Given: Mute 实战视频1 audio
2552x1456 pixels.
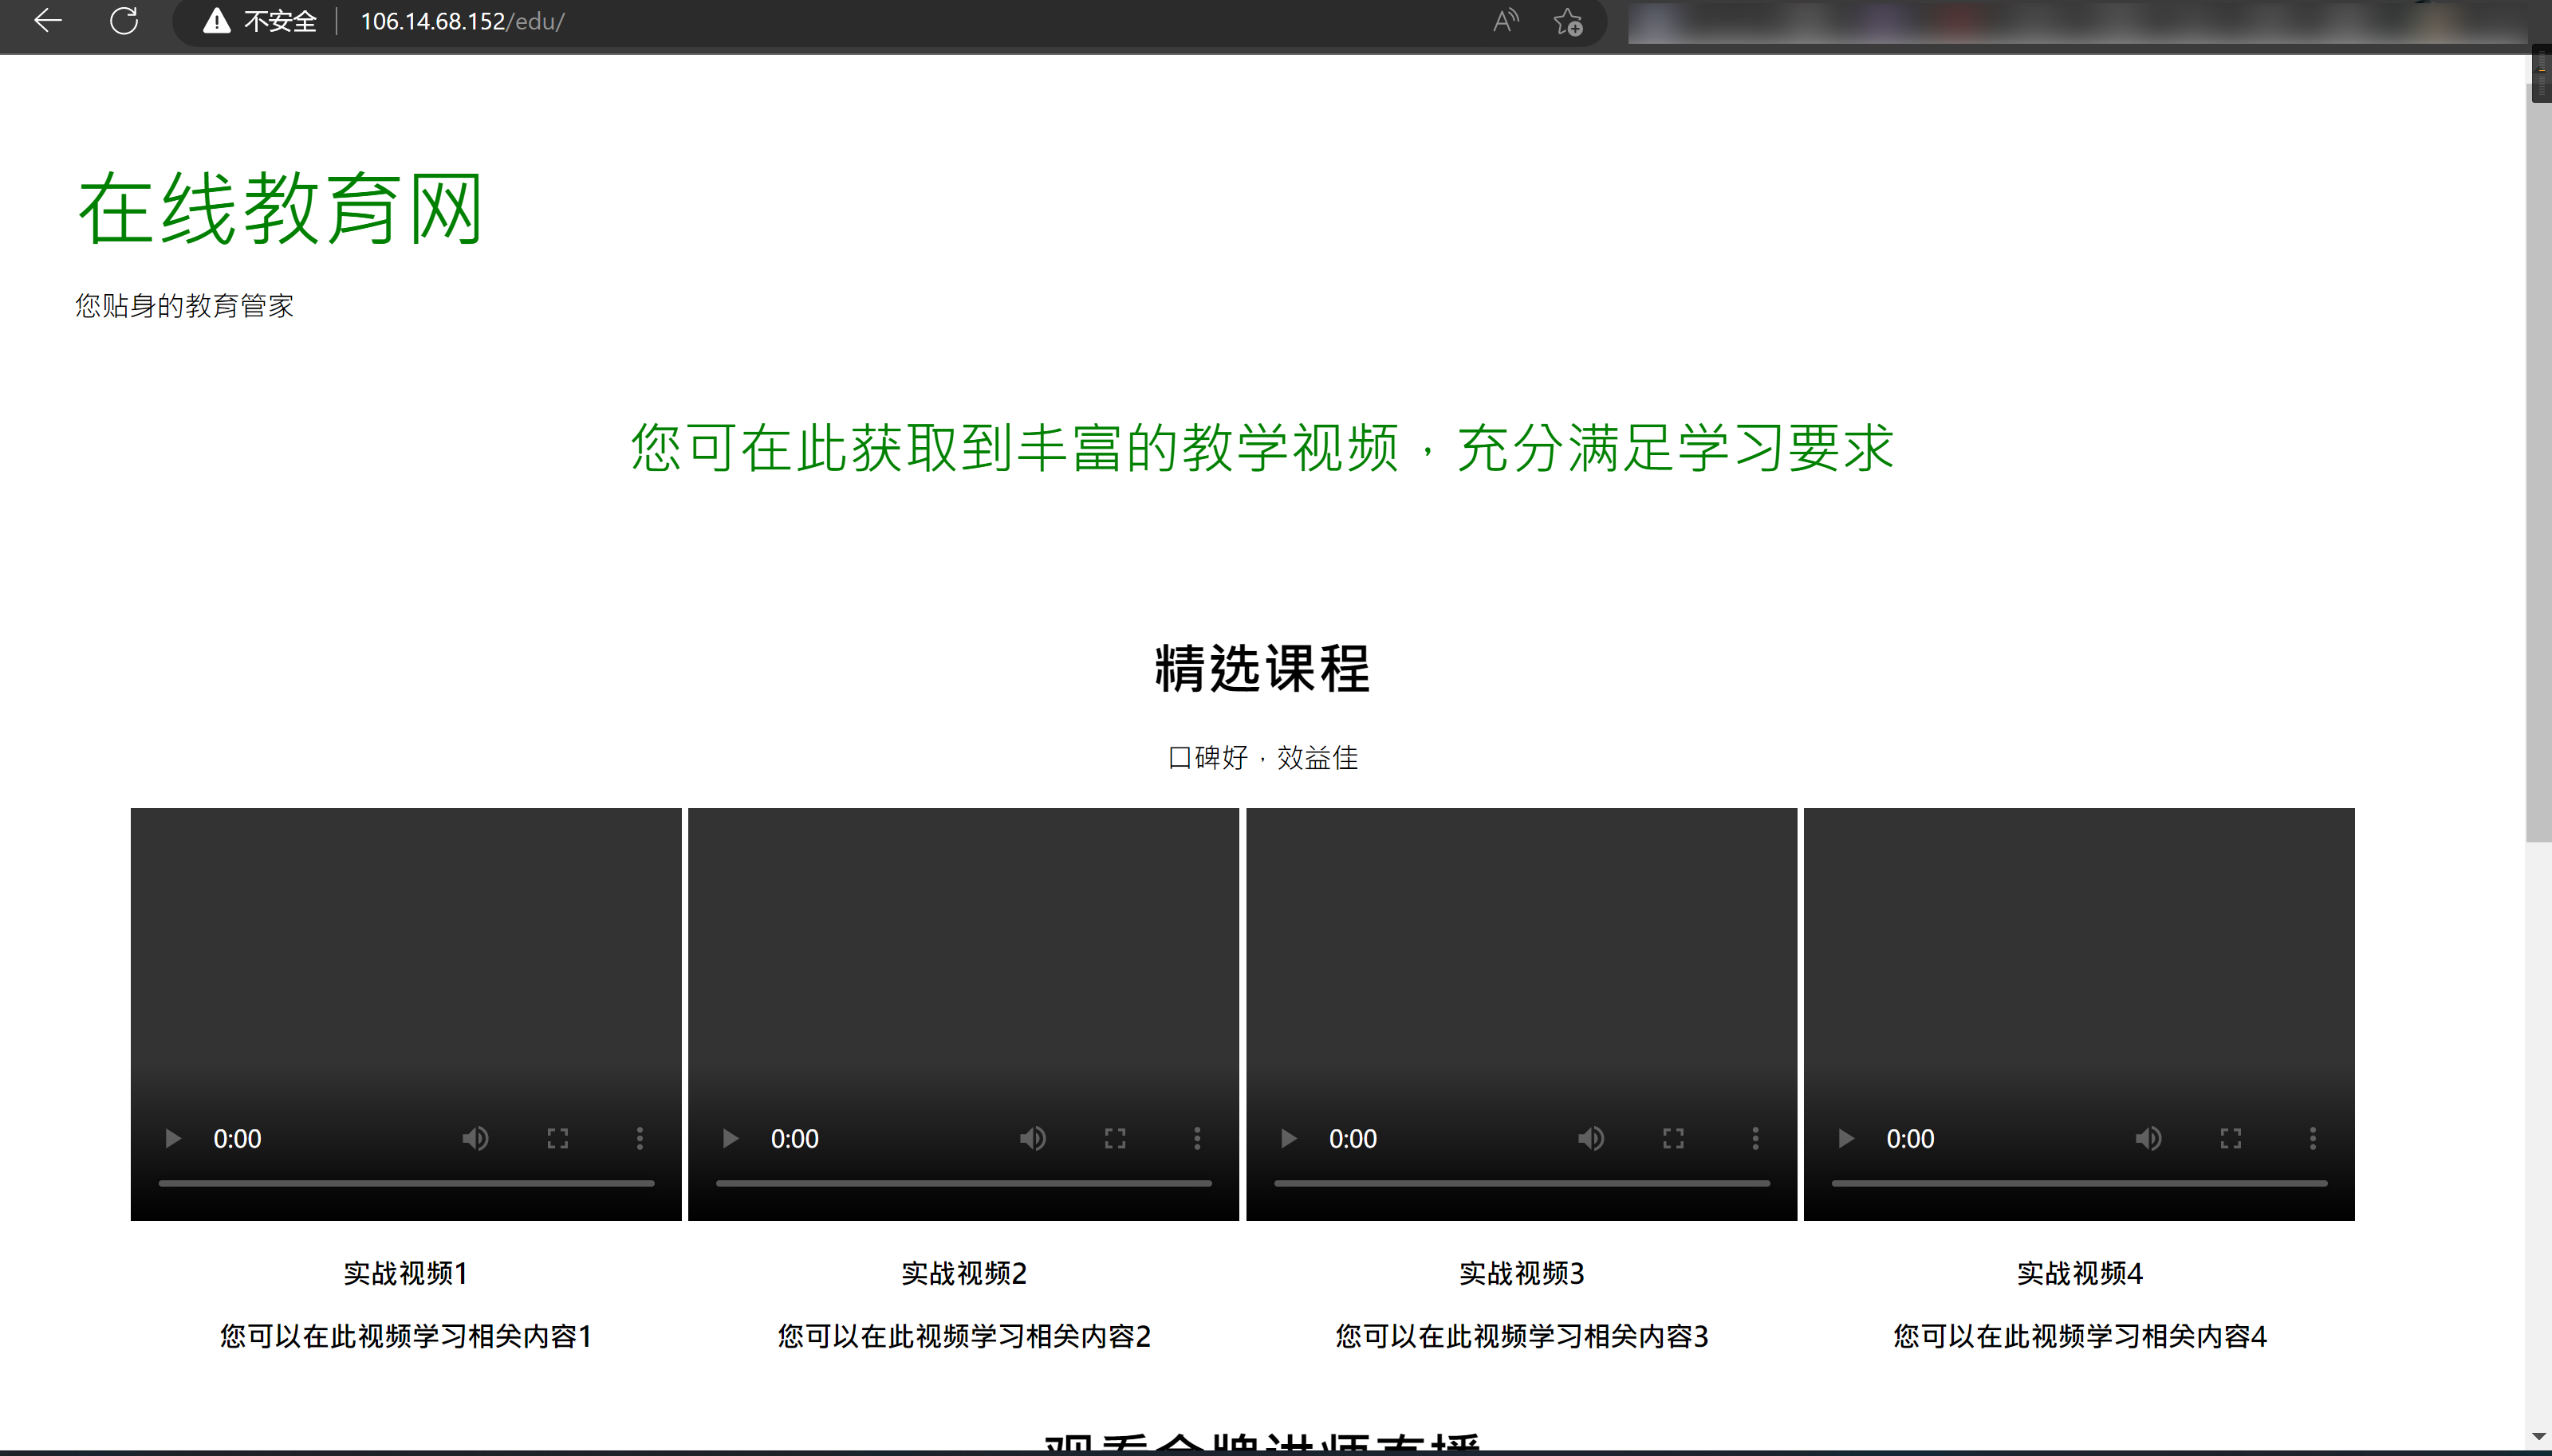Looking at the screenshot, I should point(476,1138).
